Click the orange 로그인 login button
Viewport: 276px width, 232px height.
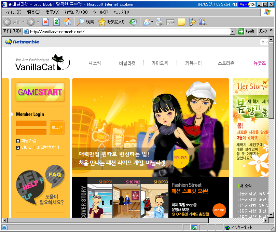pyautogui.click(x=56, y=127)
